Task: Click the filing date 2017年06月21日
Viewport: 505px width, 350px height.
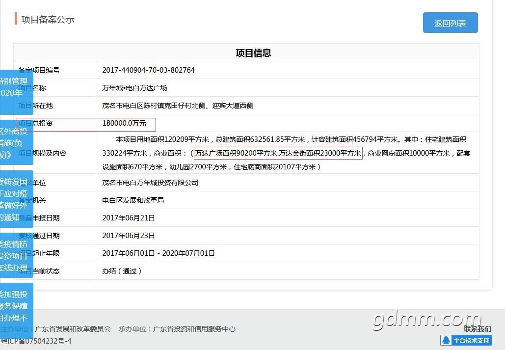Action: pos(129,218)
